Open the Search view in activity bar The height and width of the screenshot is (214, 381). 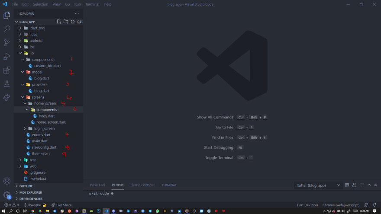pyautogui.click(x=7, y=29)
